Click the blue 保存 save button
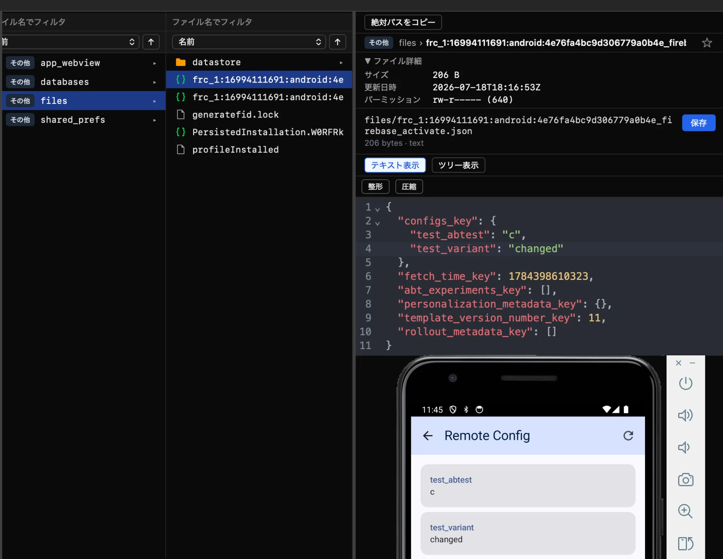Viewport: 723px width, 559px height. point(698,123)
